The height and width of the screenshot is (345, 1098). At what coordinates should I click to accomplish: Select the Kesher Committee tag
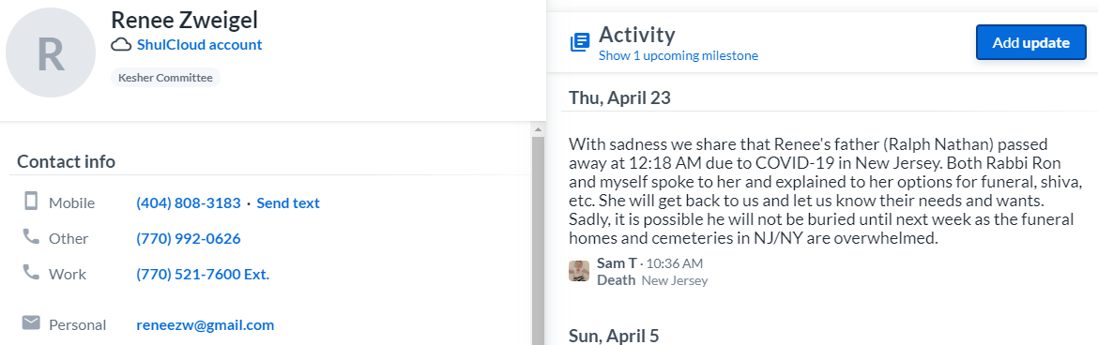click(x=165, y=78)
